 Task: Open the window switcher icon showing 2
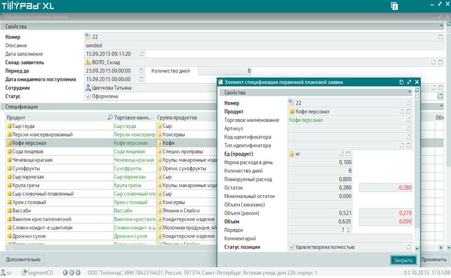tap(395, 6)
